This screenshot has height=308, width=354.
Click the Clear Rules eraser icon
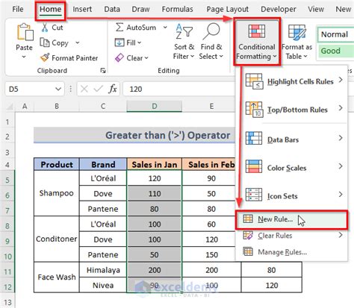coord(248,235)
